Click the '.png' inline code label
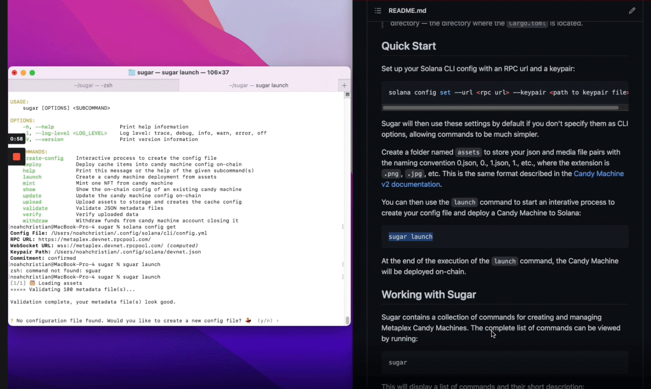 (391, 174)
